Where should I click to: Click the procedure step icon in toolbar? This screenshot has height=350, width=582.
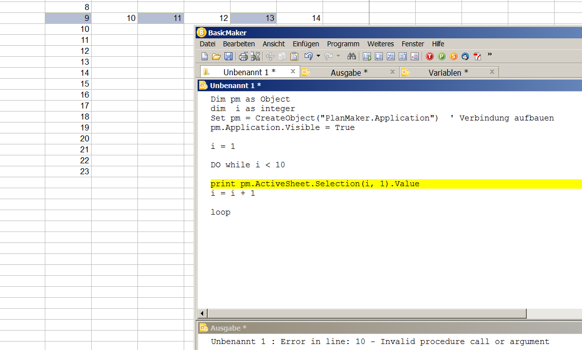(391, 56)
